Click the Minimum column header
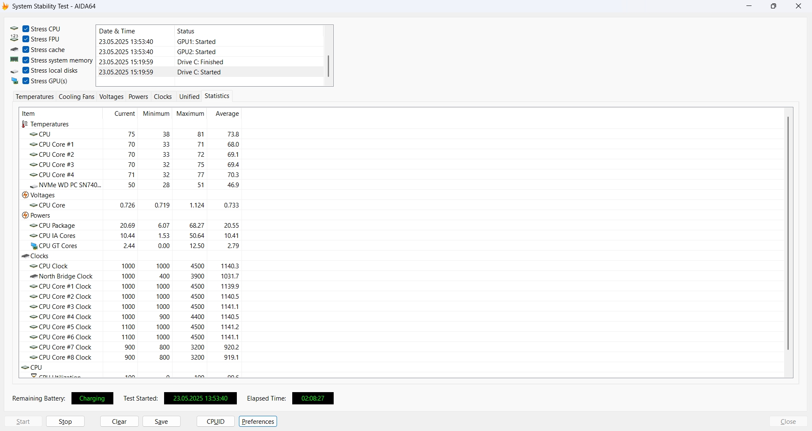 pos(156,114)
